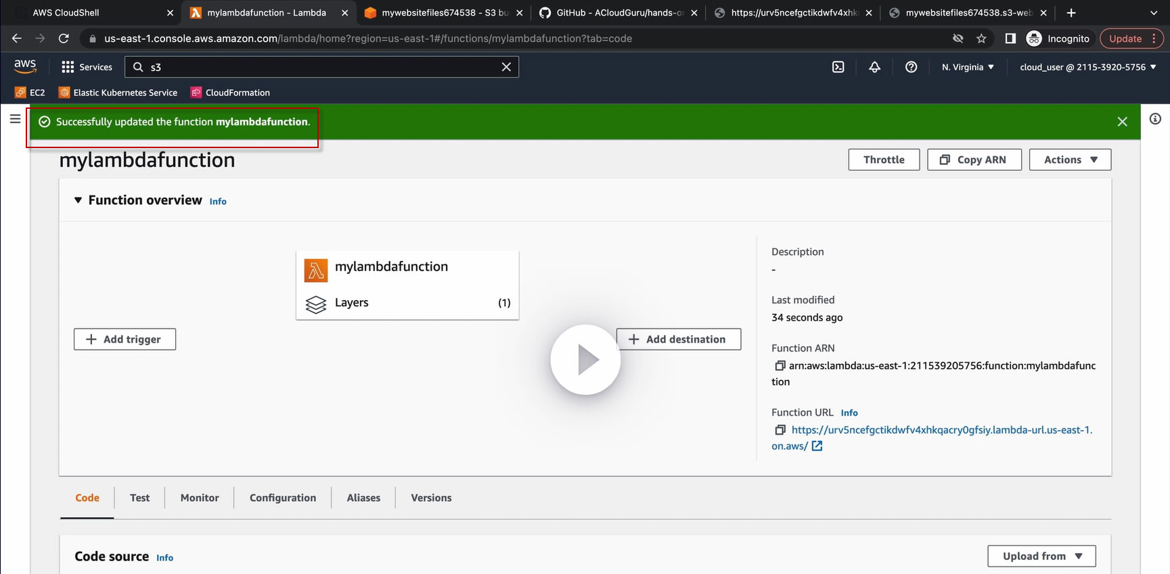Open the Code source Info link

(164, 558)
